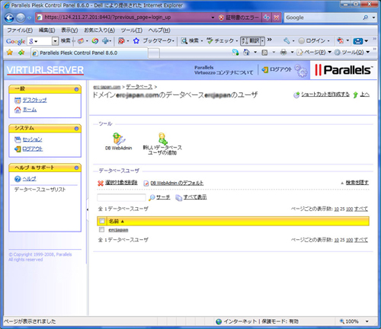Open the ファイル(F) menu
Image resolution: width=381 pixels, height=329 pixels.
[20, 30]
